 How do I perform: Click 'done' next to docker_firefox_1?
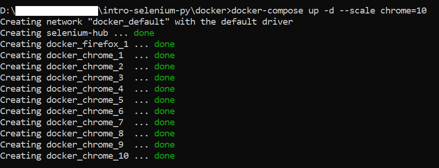tap(164, 44)
